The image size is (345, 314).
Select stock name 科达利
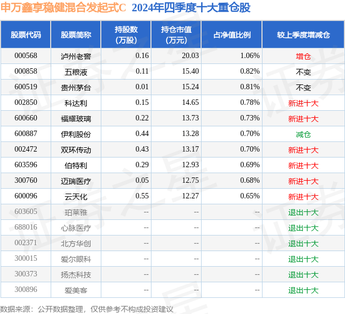click(x=76, y=103)
